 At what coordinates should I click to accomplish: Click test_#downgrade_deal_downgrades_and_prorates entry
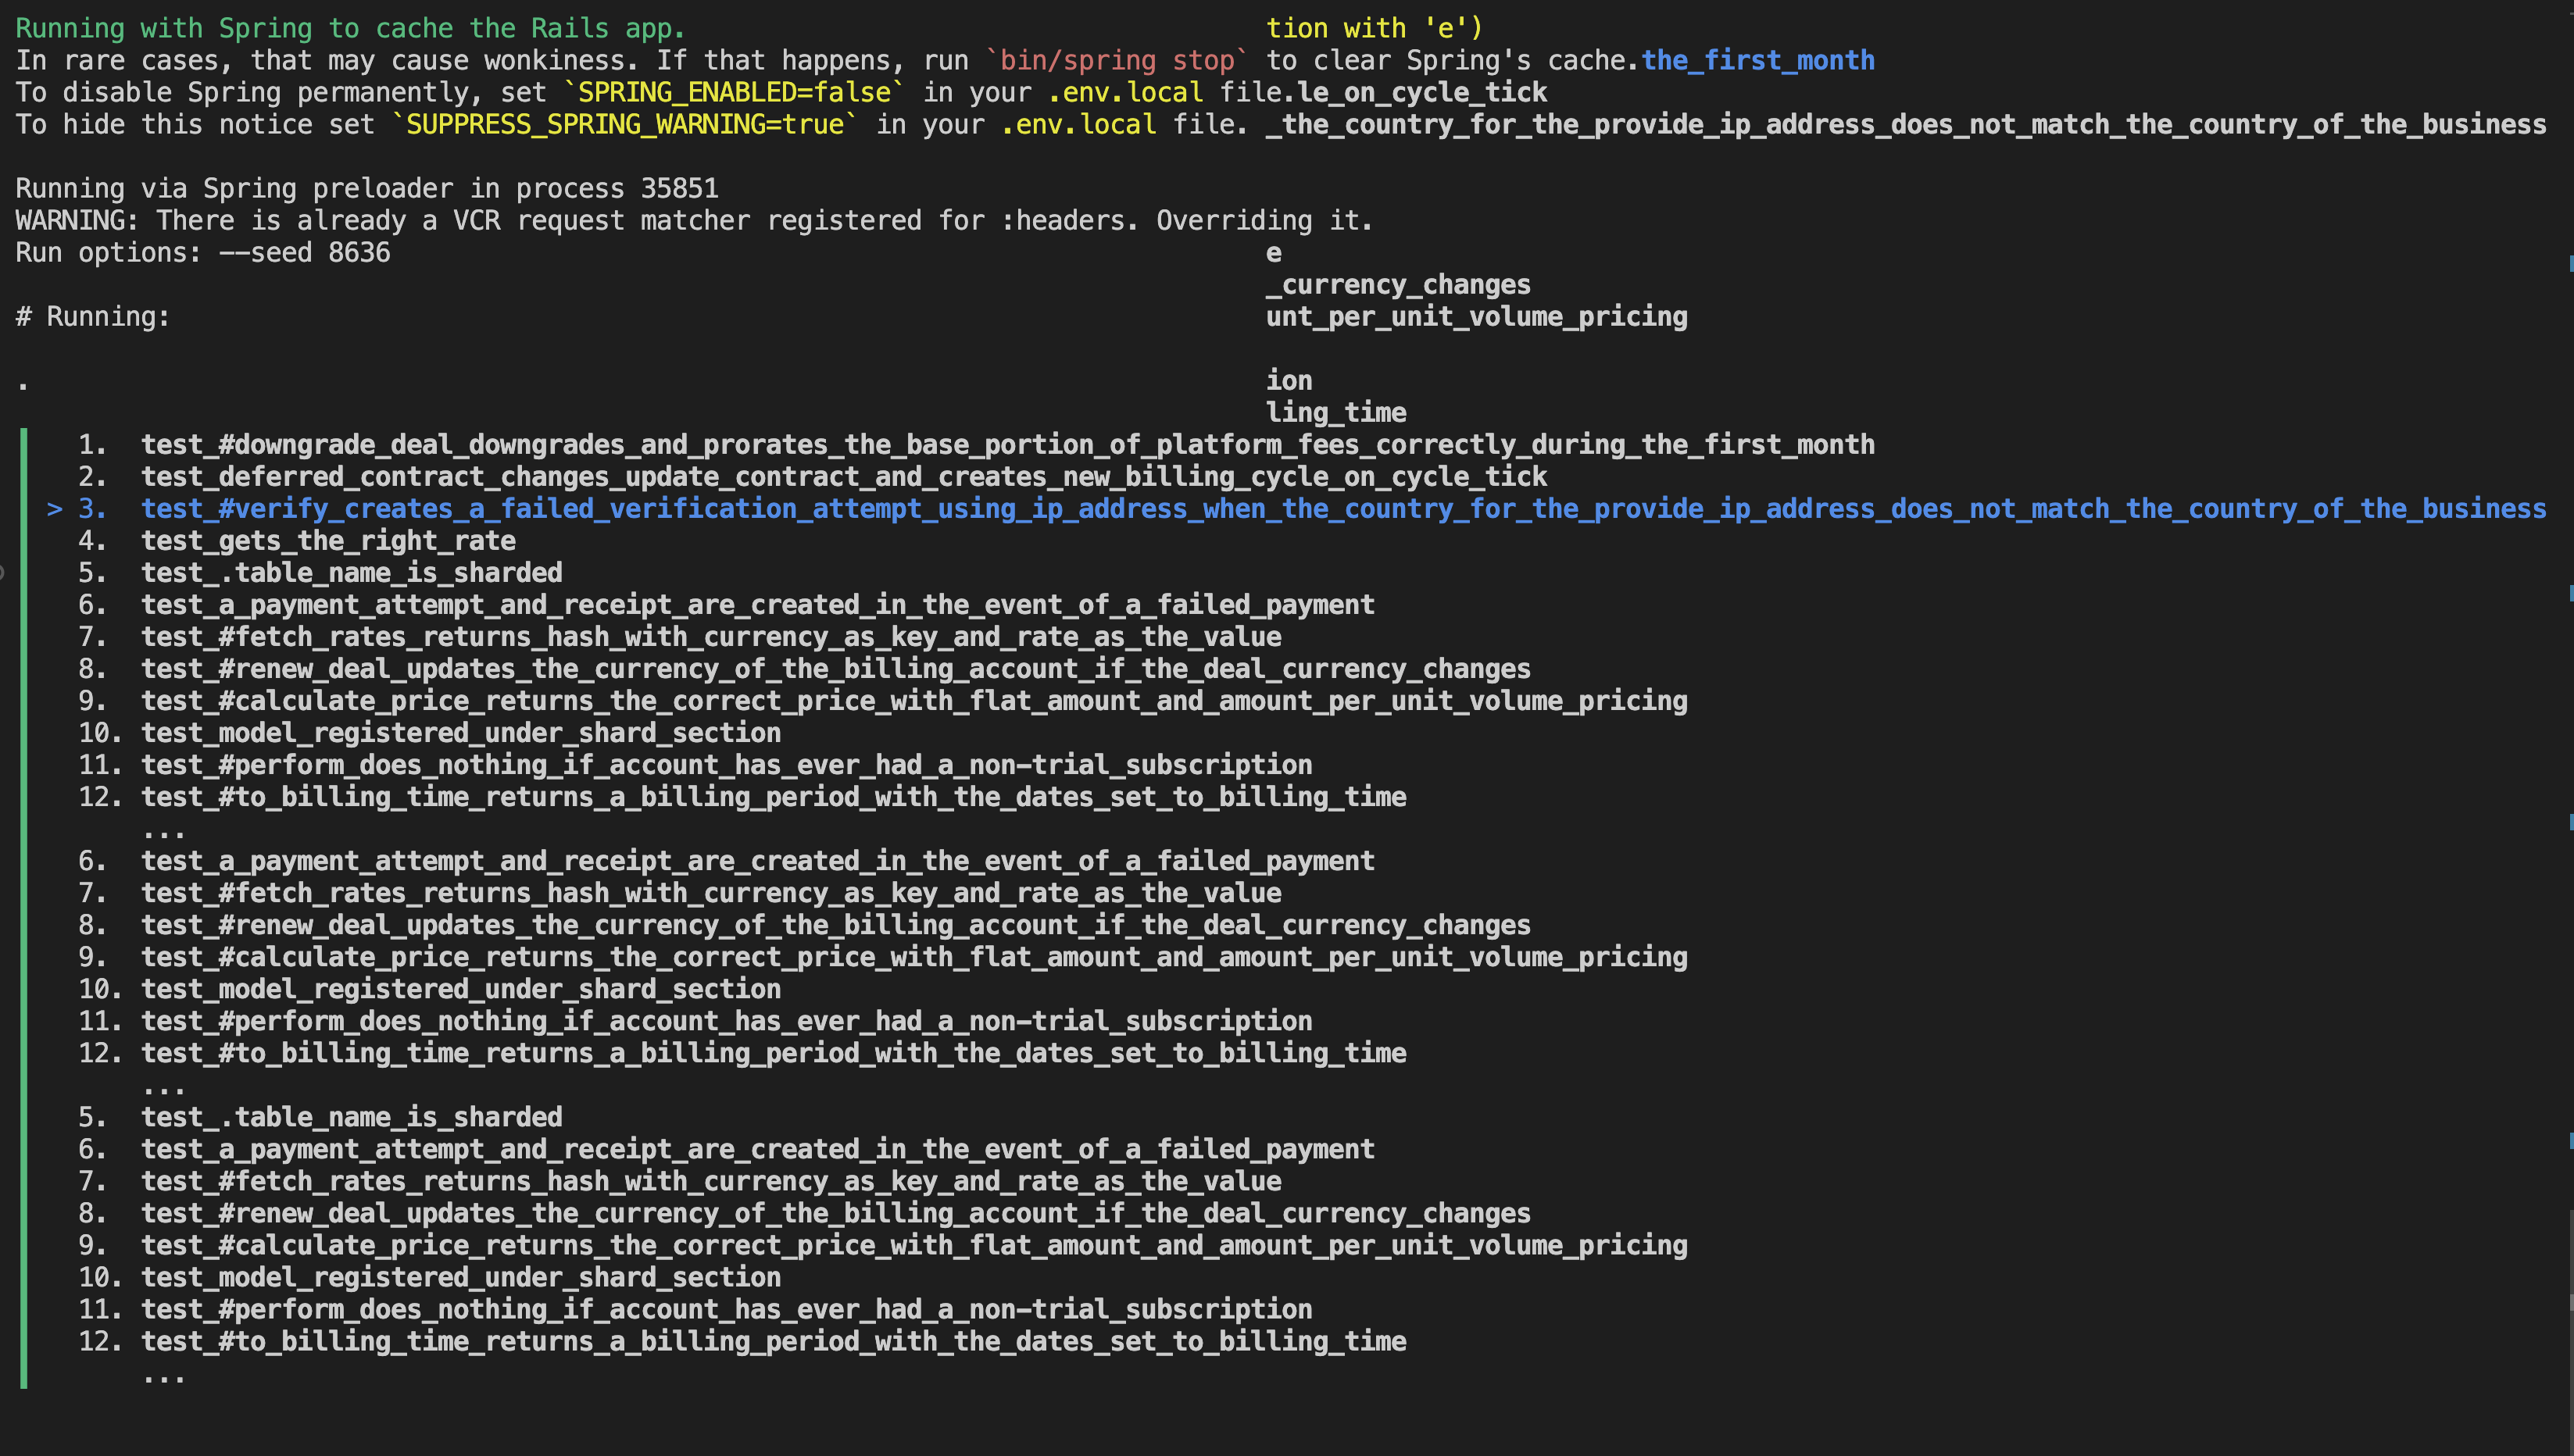[x=1007, y=444]
